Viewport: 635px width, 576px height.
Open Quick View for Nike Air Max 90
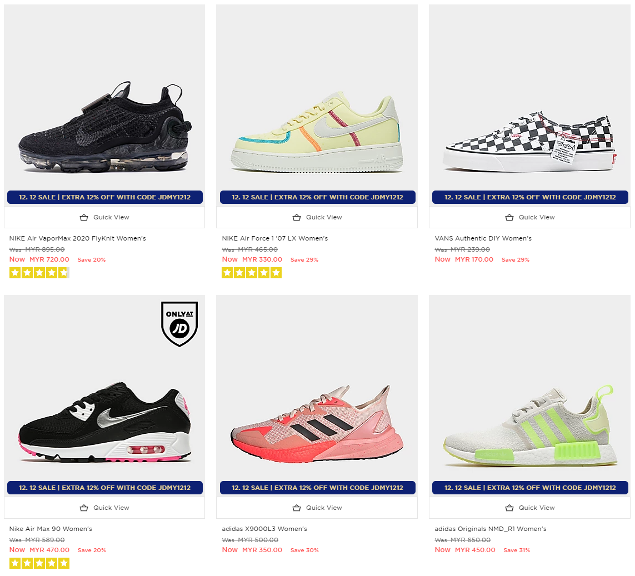click(x=104, y=508)
